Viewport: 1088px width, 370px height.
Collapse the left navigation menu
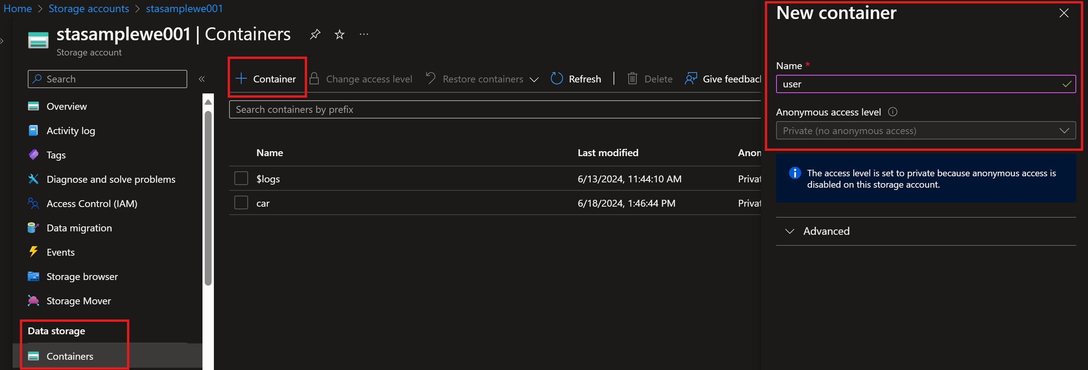pyautogui.click(x=202, y=79)
